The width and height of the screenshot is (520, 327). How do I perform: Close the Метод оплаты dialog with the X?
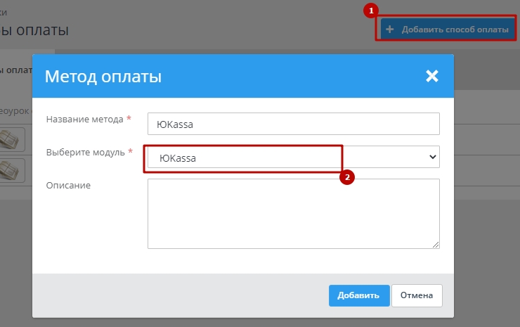(x=431, y=76)
